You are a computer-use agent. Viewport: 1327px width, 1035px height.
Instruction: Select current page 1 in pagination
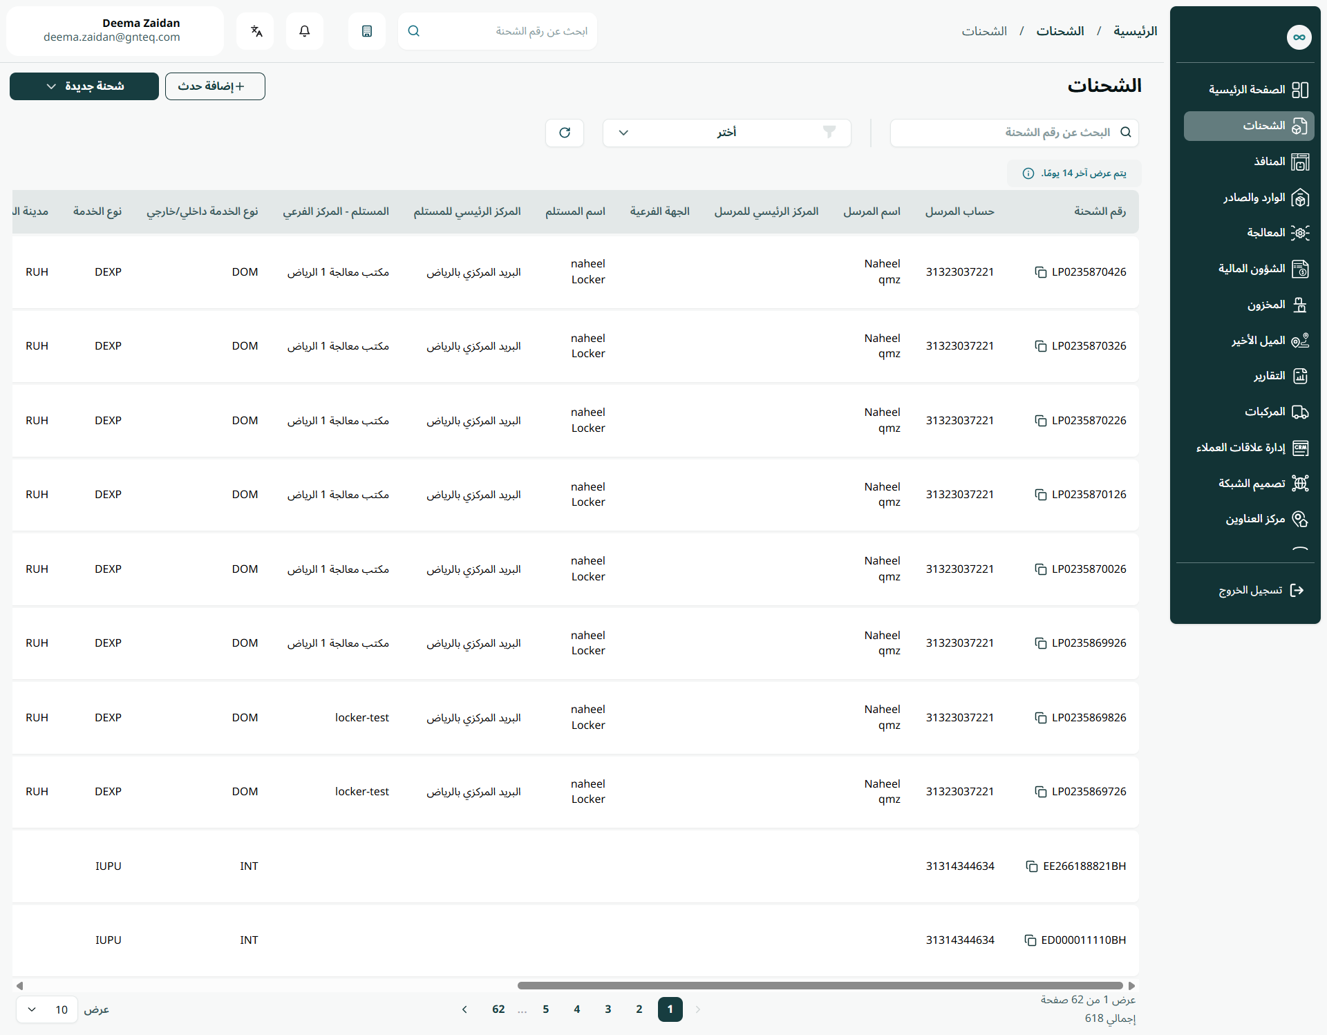pyautogui.click(x=670, y=1009)
